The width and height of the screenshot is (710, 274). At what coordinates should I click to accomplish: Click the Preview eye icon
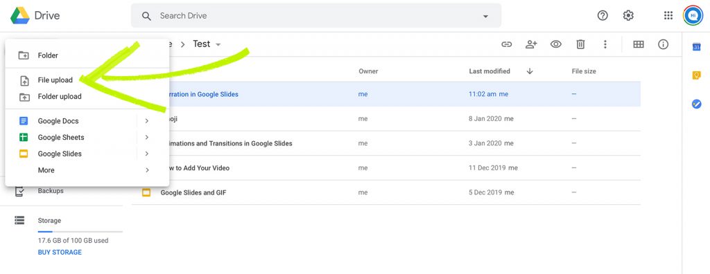click(556, 44)
